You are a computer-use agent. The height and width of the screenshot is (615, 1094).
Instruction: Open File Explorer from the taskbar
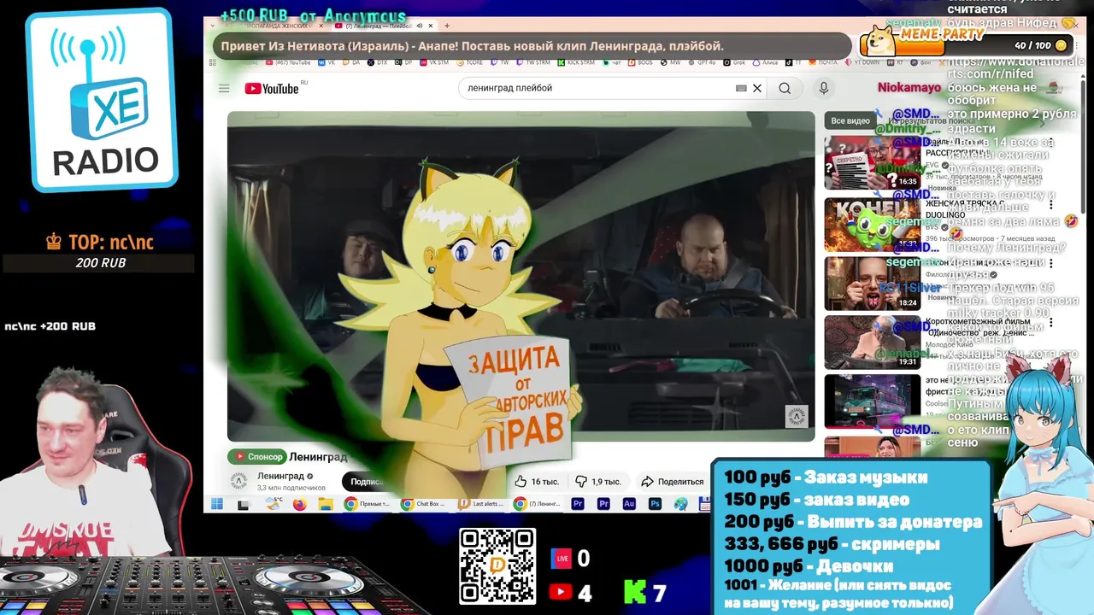pos(326,504)
